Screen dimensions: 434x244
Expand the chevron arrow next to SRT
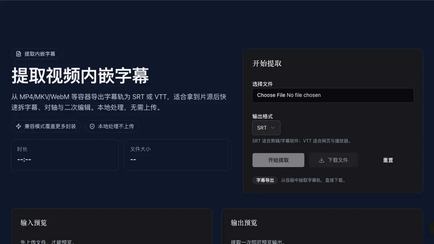click(273, 128)
